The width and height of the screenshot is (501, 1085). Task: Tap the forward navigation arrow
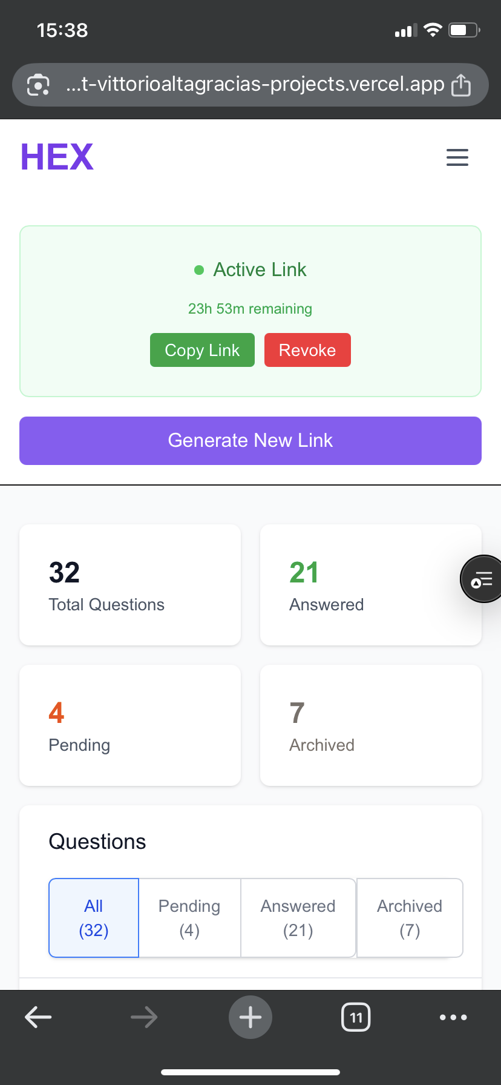click(x=144, y=1017)
